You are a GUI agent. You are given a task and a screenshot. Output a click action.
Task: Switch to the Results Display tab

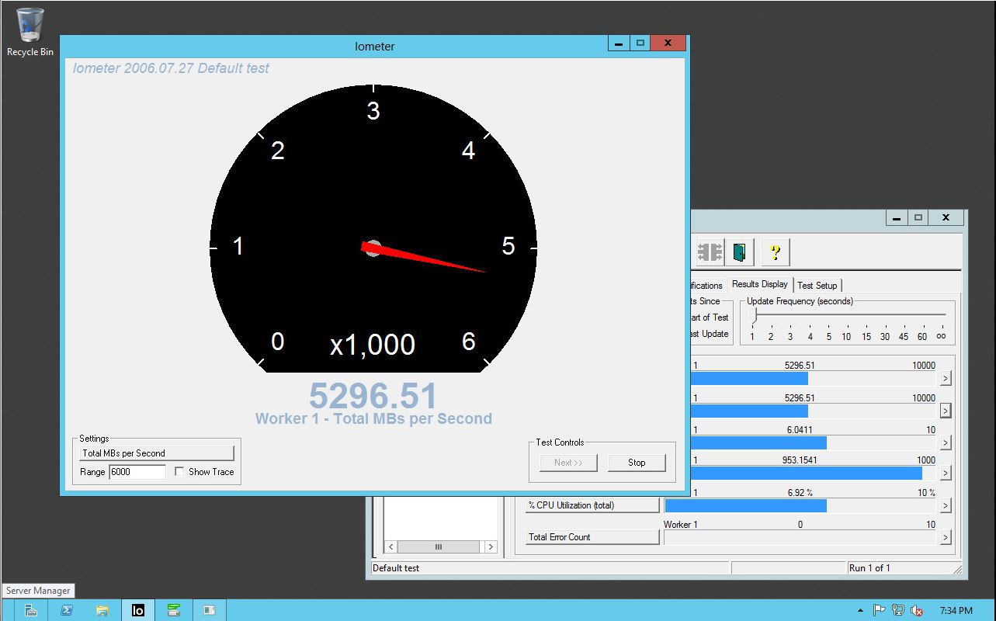pyautogui.click(x=759, y=284)
